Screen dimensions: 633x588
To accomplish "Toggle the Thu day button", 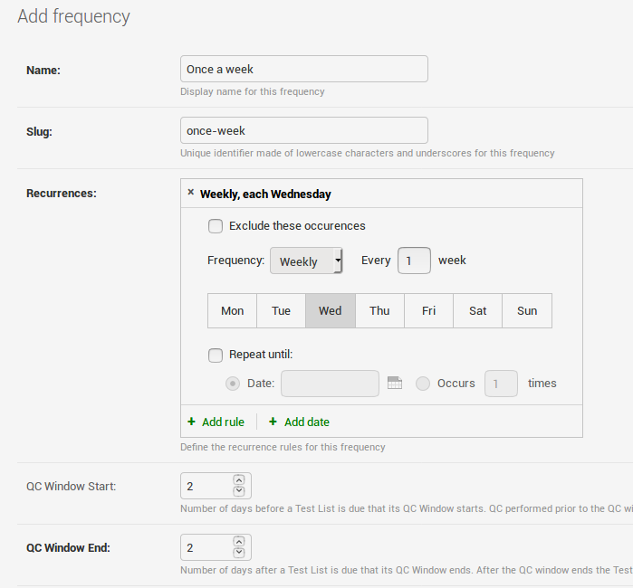I will click(x=379, y=311).
